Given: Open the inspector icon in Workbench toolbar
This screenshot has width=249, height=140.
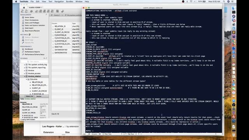Looking at the screenshot, I should 32,11.
